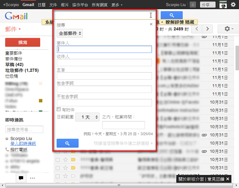Click the vertical scrollbar thumb
The image size is (239, 188).
click(237, 58)
